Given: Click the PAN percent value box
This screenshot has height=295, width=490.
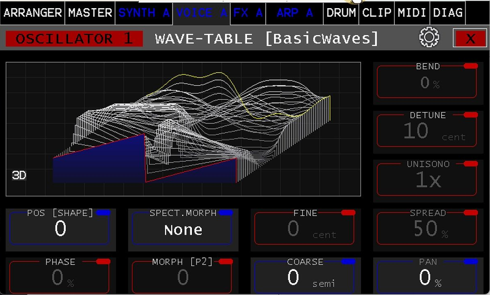Looking at the screenshot, I should tap(427, 278).
